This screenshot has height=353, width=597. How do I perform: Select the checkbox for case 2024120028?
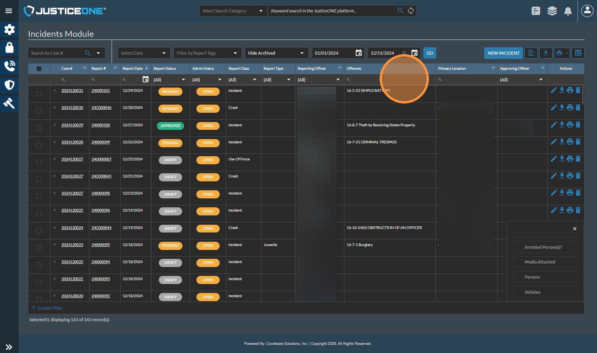pos(39,145)
